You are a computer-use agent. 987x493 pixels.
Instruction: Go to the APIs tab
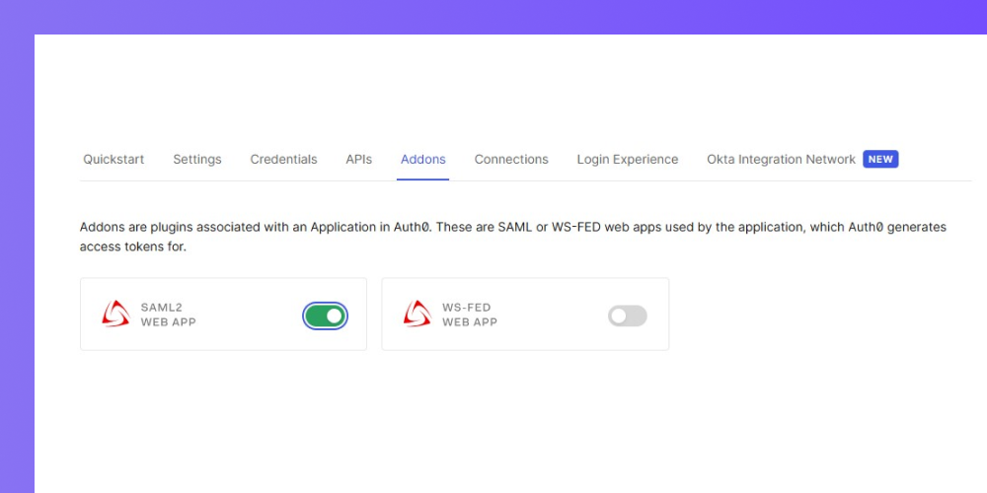[x=359, y=160]
